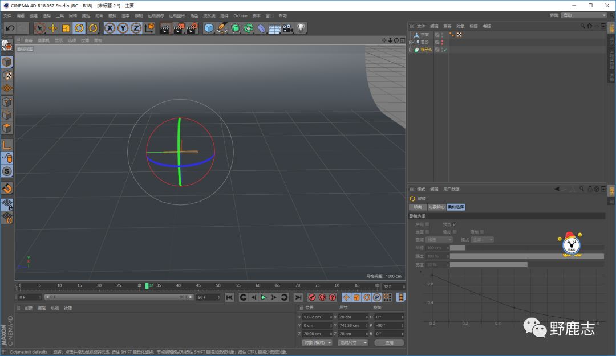The image size is (616, 356).
Task: Click the 应用 apply button
Action: 389,343
